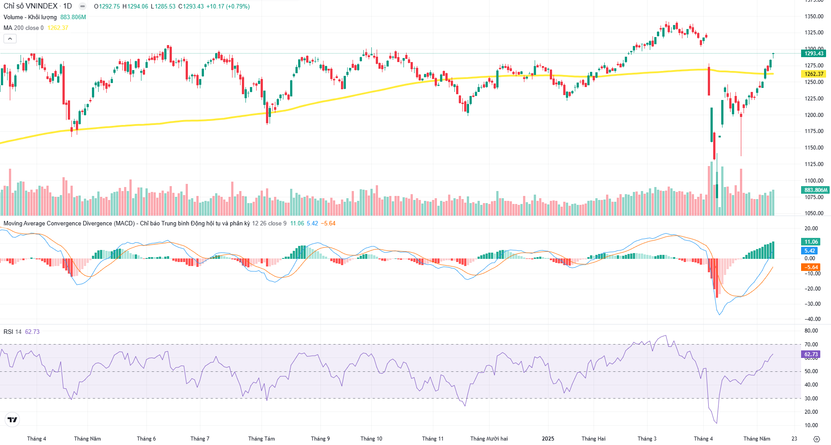Click the 1100.00 price scale value
This screenshot has height=445, width=831.
814,181
